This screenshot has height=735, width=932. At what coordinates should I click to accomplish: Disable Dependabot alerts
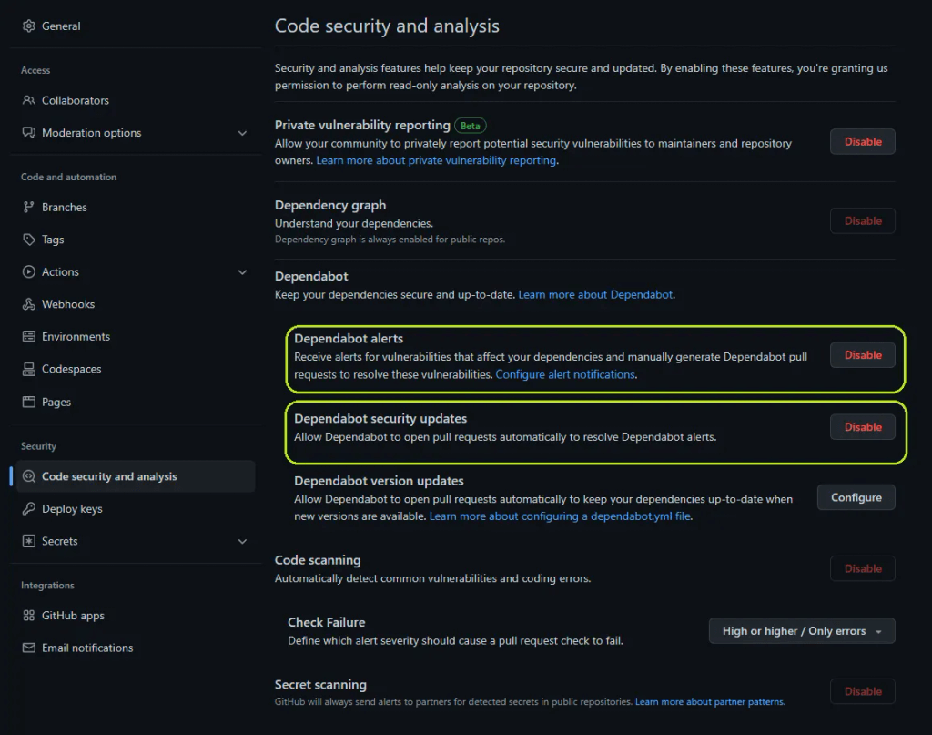[x=861, y=354]
